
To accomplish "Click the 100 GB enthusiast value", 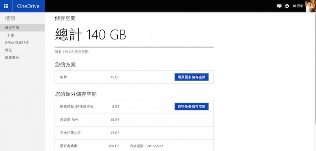I will (x=114, y=146).
